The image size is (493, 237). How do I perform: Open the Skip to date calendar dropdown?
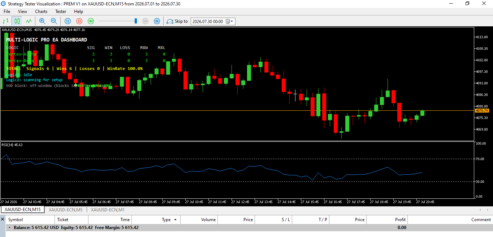pos(230,21)
